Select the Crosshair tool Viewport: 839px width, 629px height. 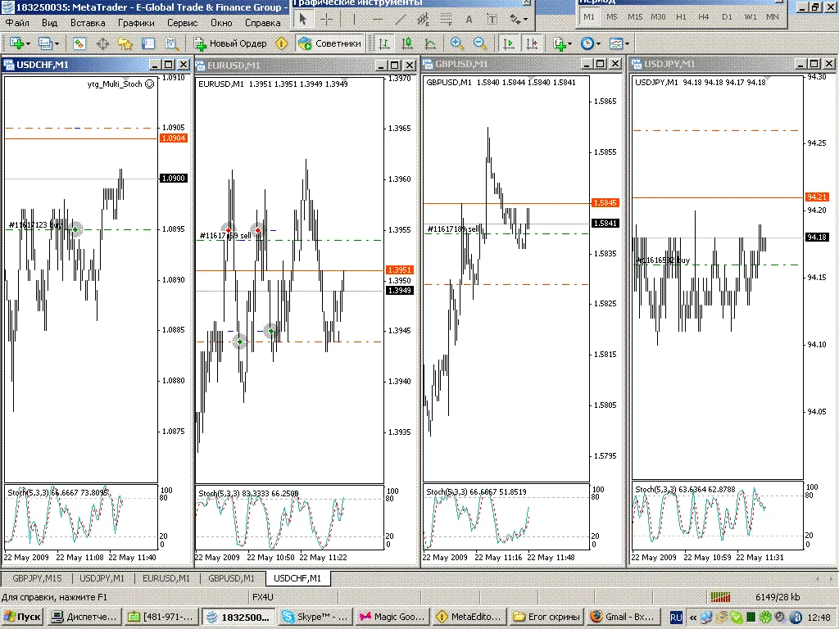(x=326, y=18)
